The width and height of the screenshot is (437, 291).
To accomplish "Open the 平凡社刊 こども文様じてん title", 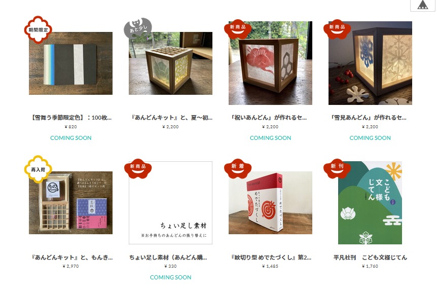I will pos(370,257).
